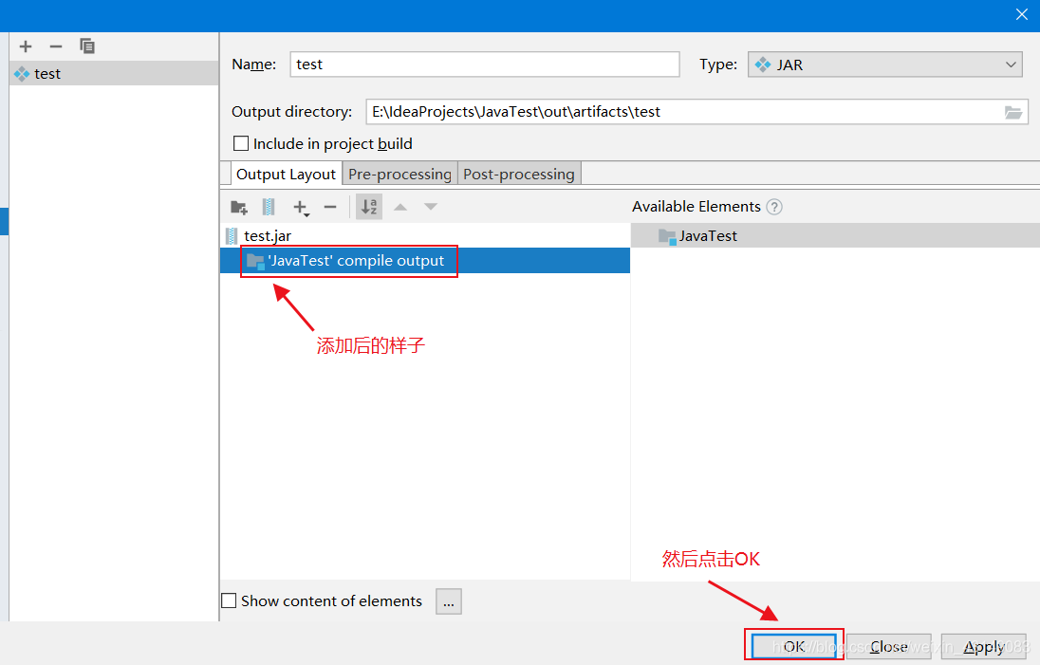Copy the selected artifact
Image resolution: width=1040 pixels, height=665 pixels.
pos(87,46)
